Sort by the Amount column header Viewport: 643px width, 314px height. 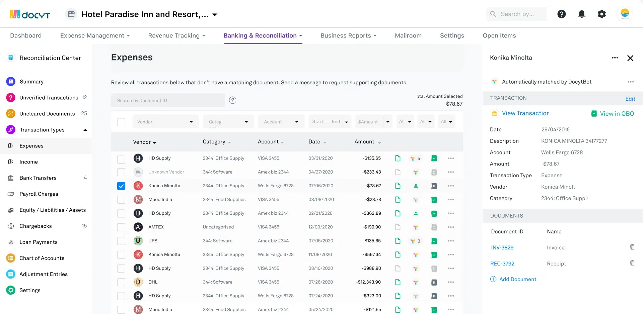(368, 142)
